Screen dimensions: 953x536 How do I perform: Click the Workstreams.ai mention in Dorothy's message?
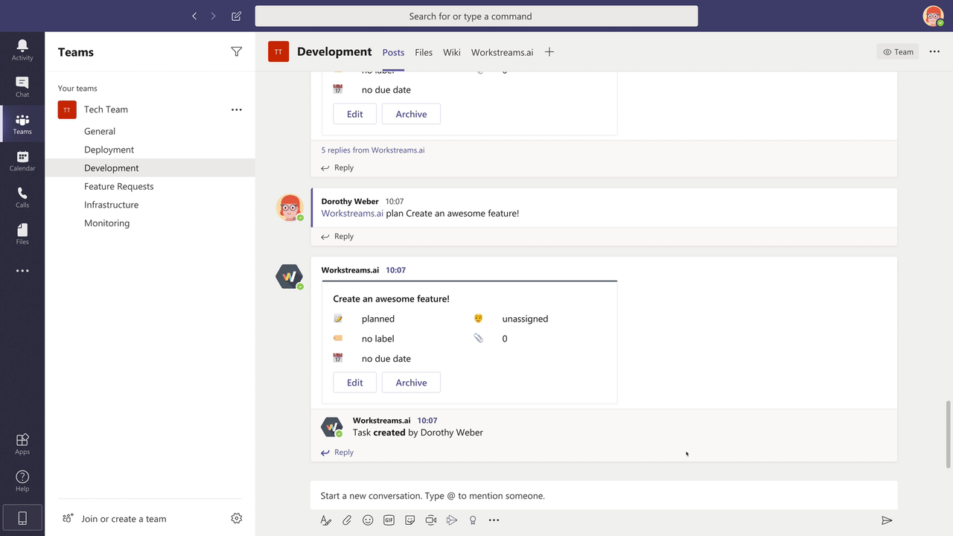[x=352, y=213]
